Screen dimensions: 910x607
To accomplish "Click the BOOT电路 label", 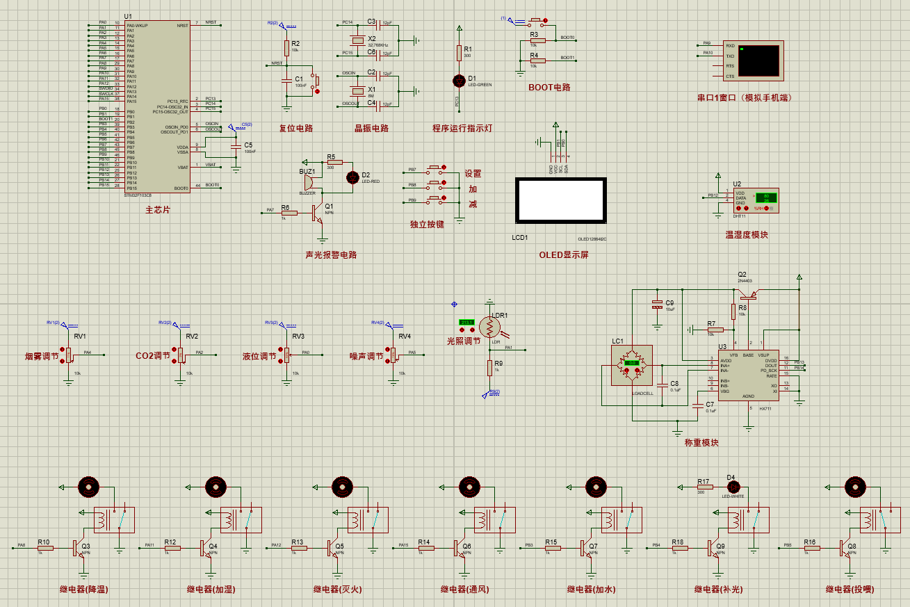I will pyautogui.click(x=549, y=88).
